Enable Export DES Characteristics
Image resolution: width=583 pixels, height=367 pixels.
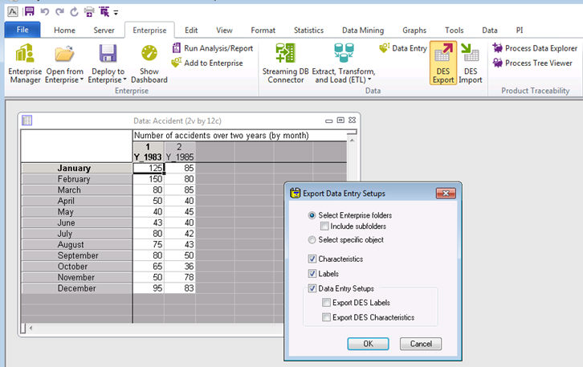pyautogui.click(x=326, y=317)
